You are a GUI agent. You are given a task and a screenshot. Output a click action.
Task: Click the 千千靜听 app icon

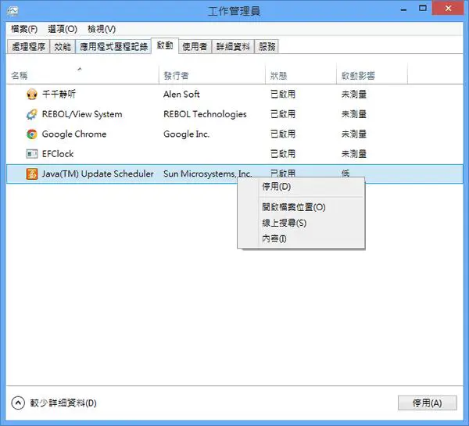tap(32, 95)
